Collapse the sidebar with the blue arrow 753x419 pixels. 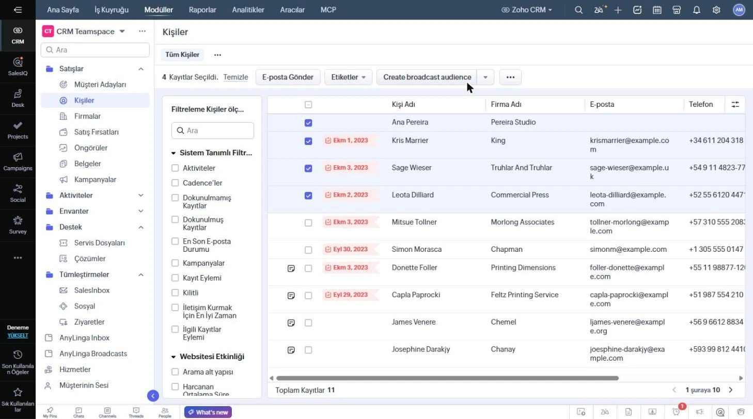tap(153, 396)
